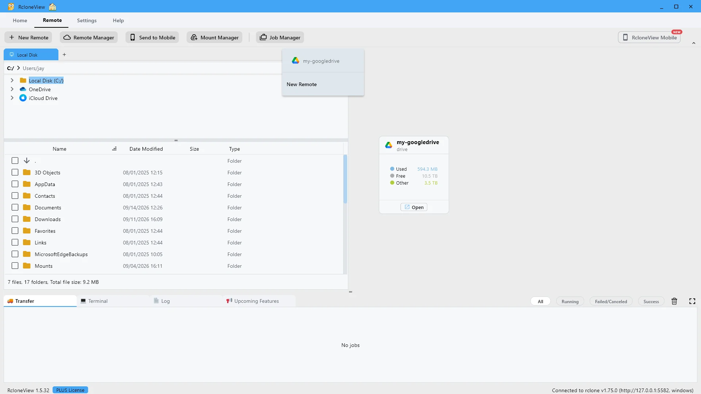Open Remote Manager cloud button
This screenshot has height=394, width=701.
point(89,37)
